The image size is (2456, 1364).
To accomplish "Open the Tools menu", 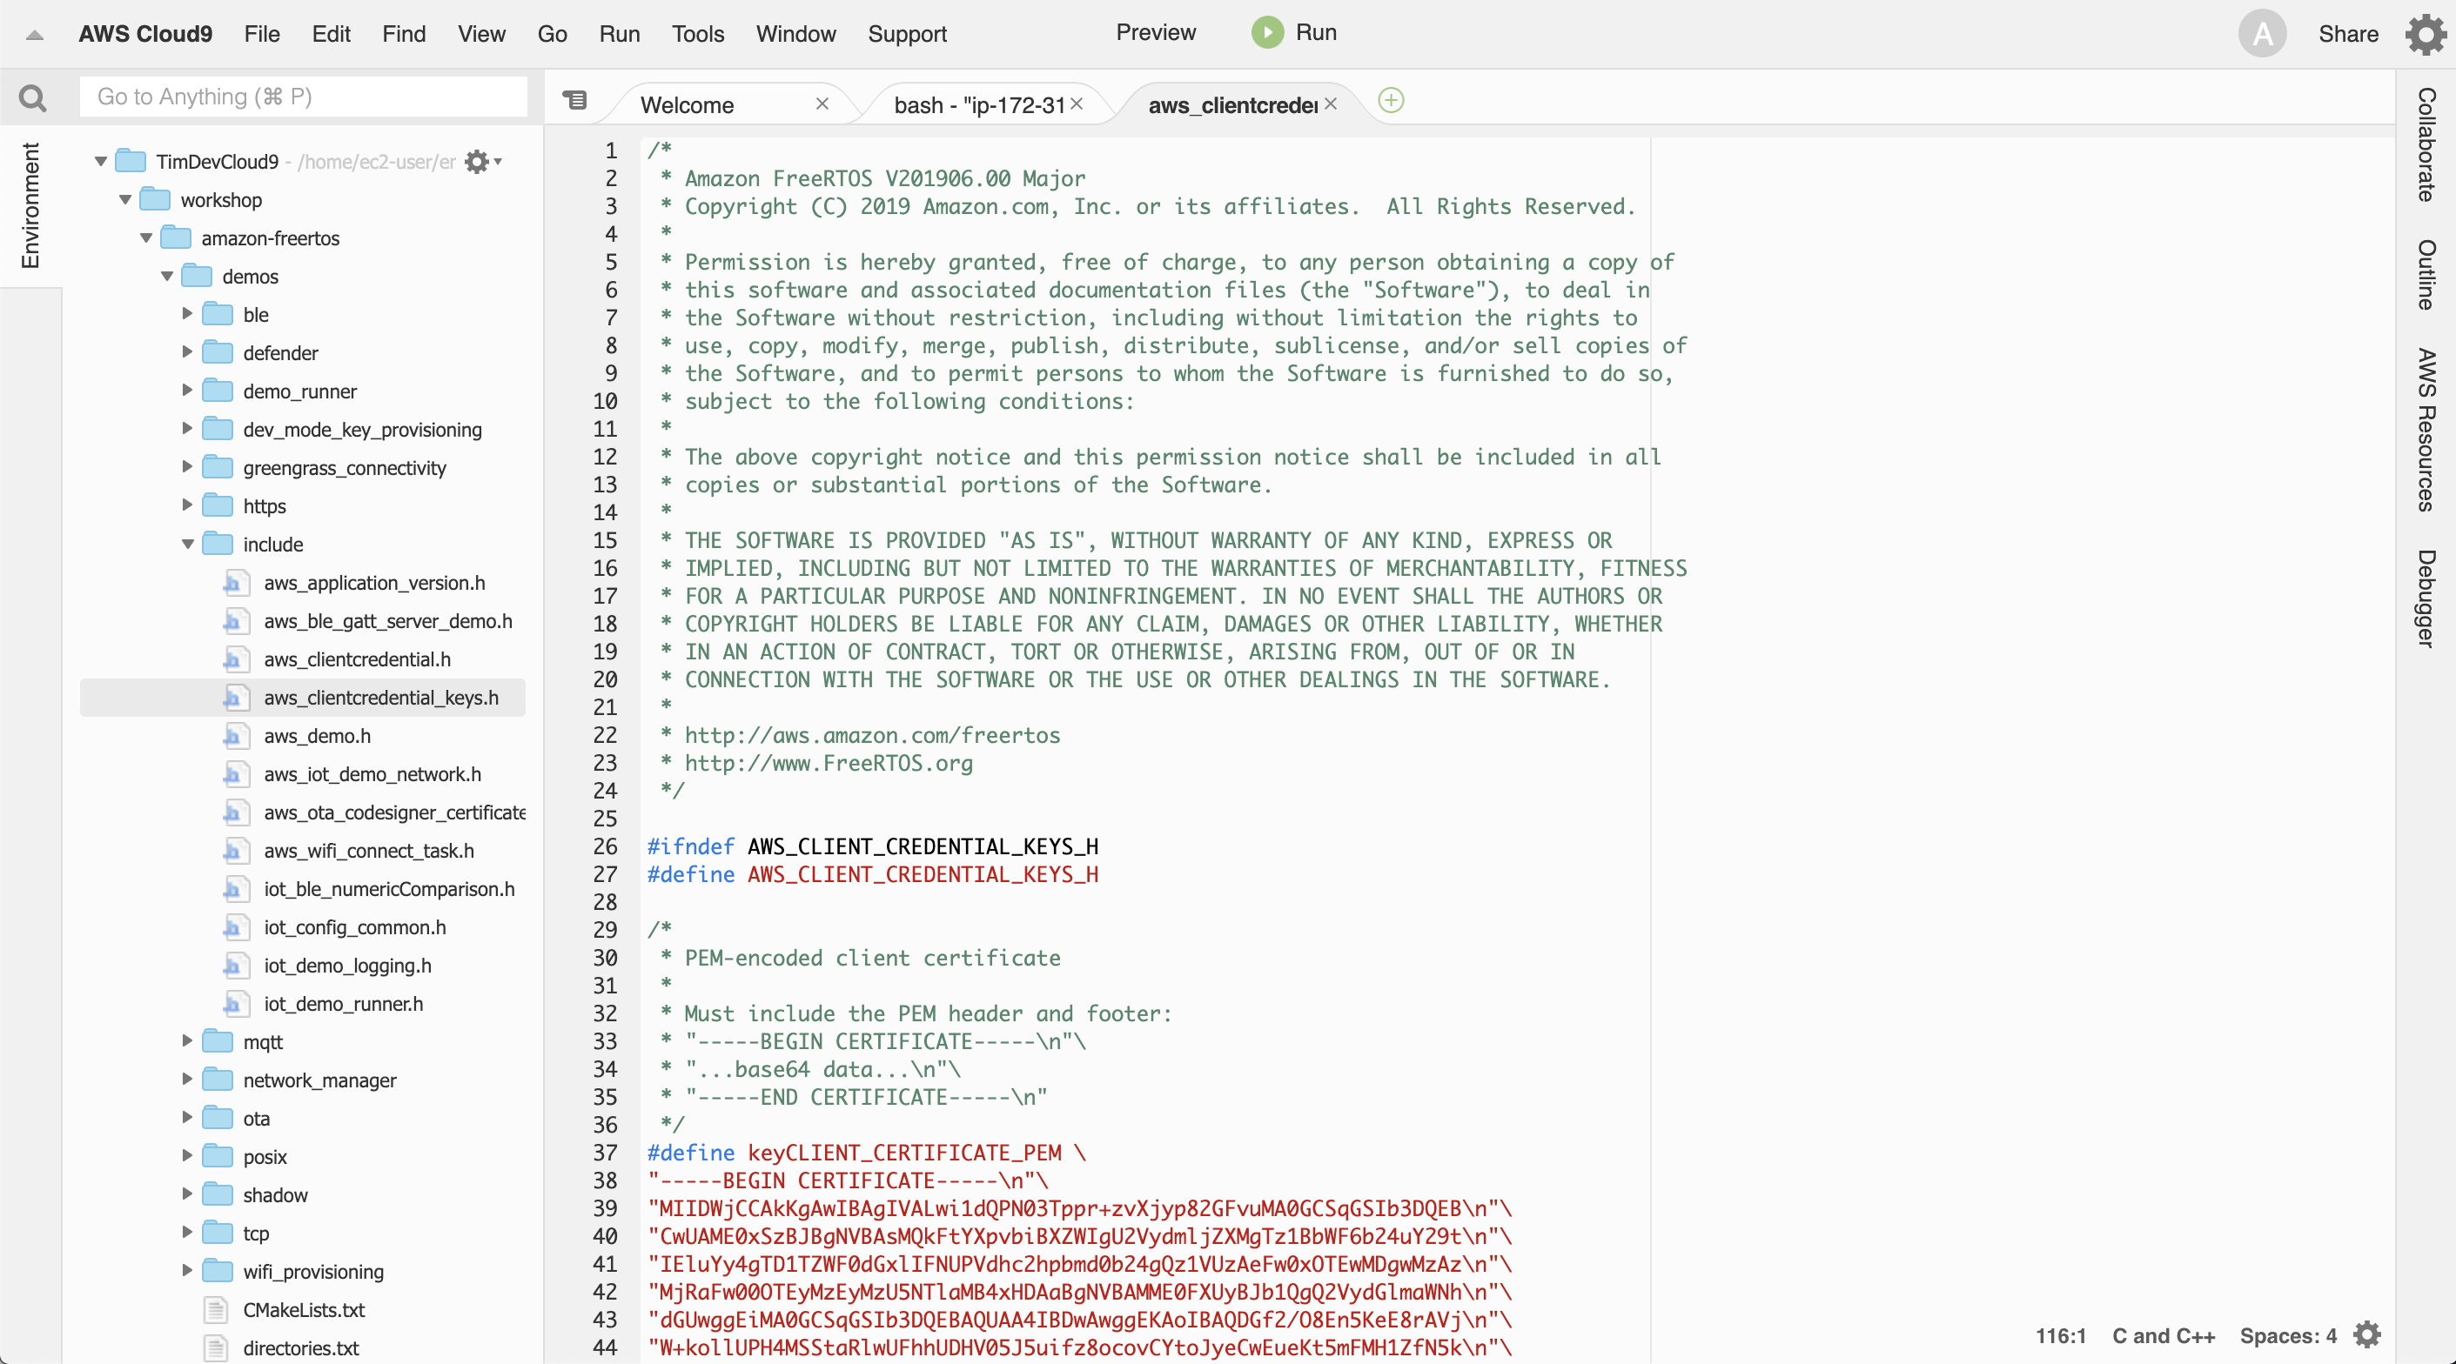I will coord(698,34).
